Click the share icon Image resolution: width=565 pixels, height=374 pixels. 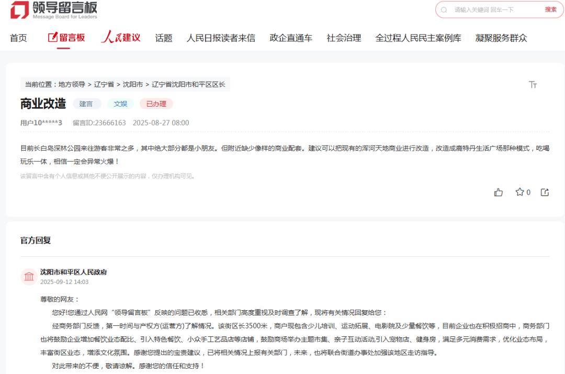[545, 192]
